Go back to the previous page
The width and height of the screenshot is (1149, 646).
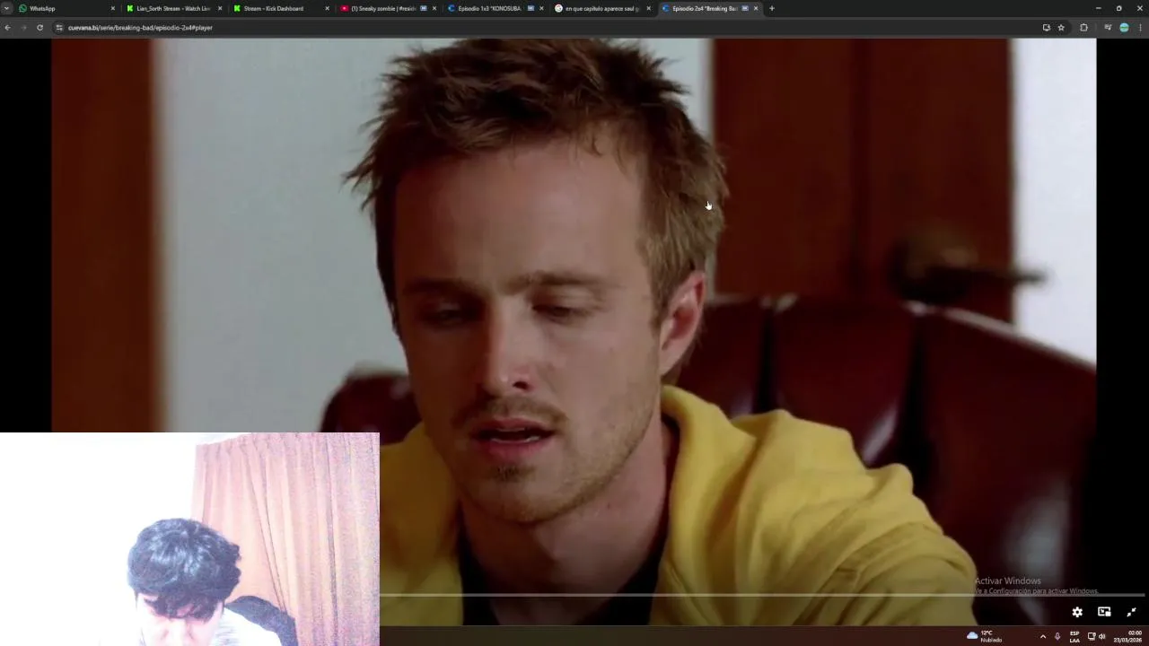click(7, 28)
